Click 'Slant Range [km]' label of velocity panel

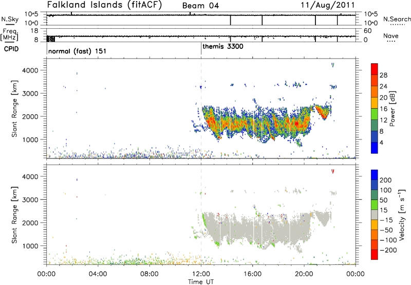pyautogui.click(x=14, y=215)
